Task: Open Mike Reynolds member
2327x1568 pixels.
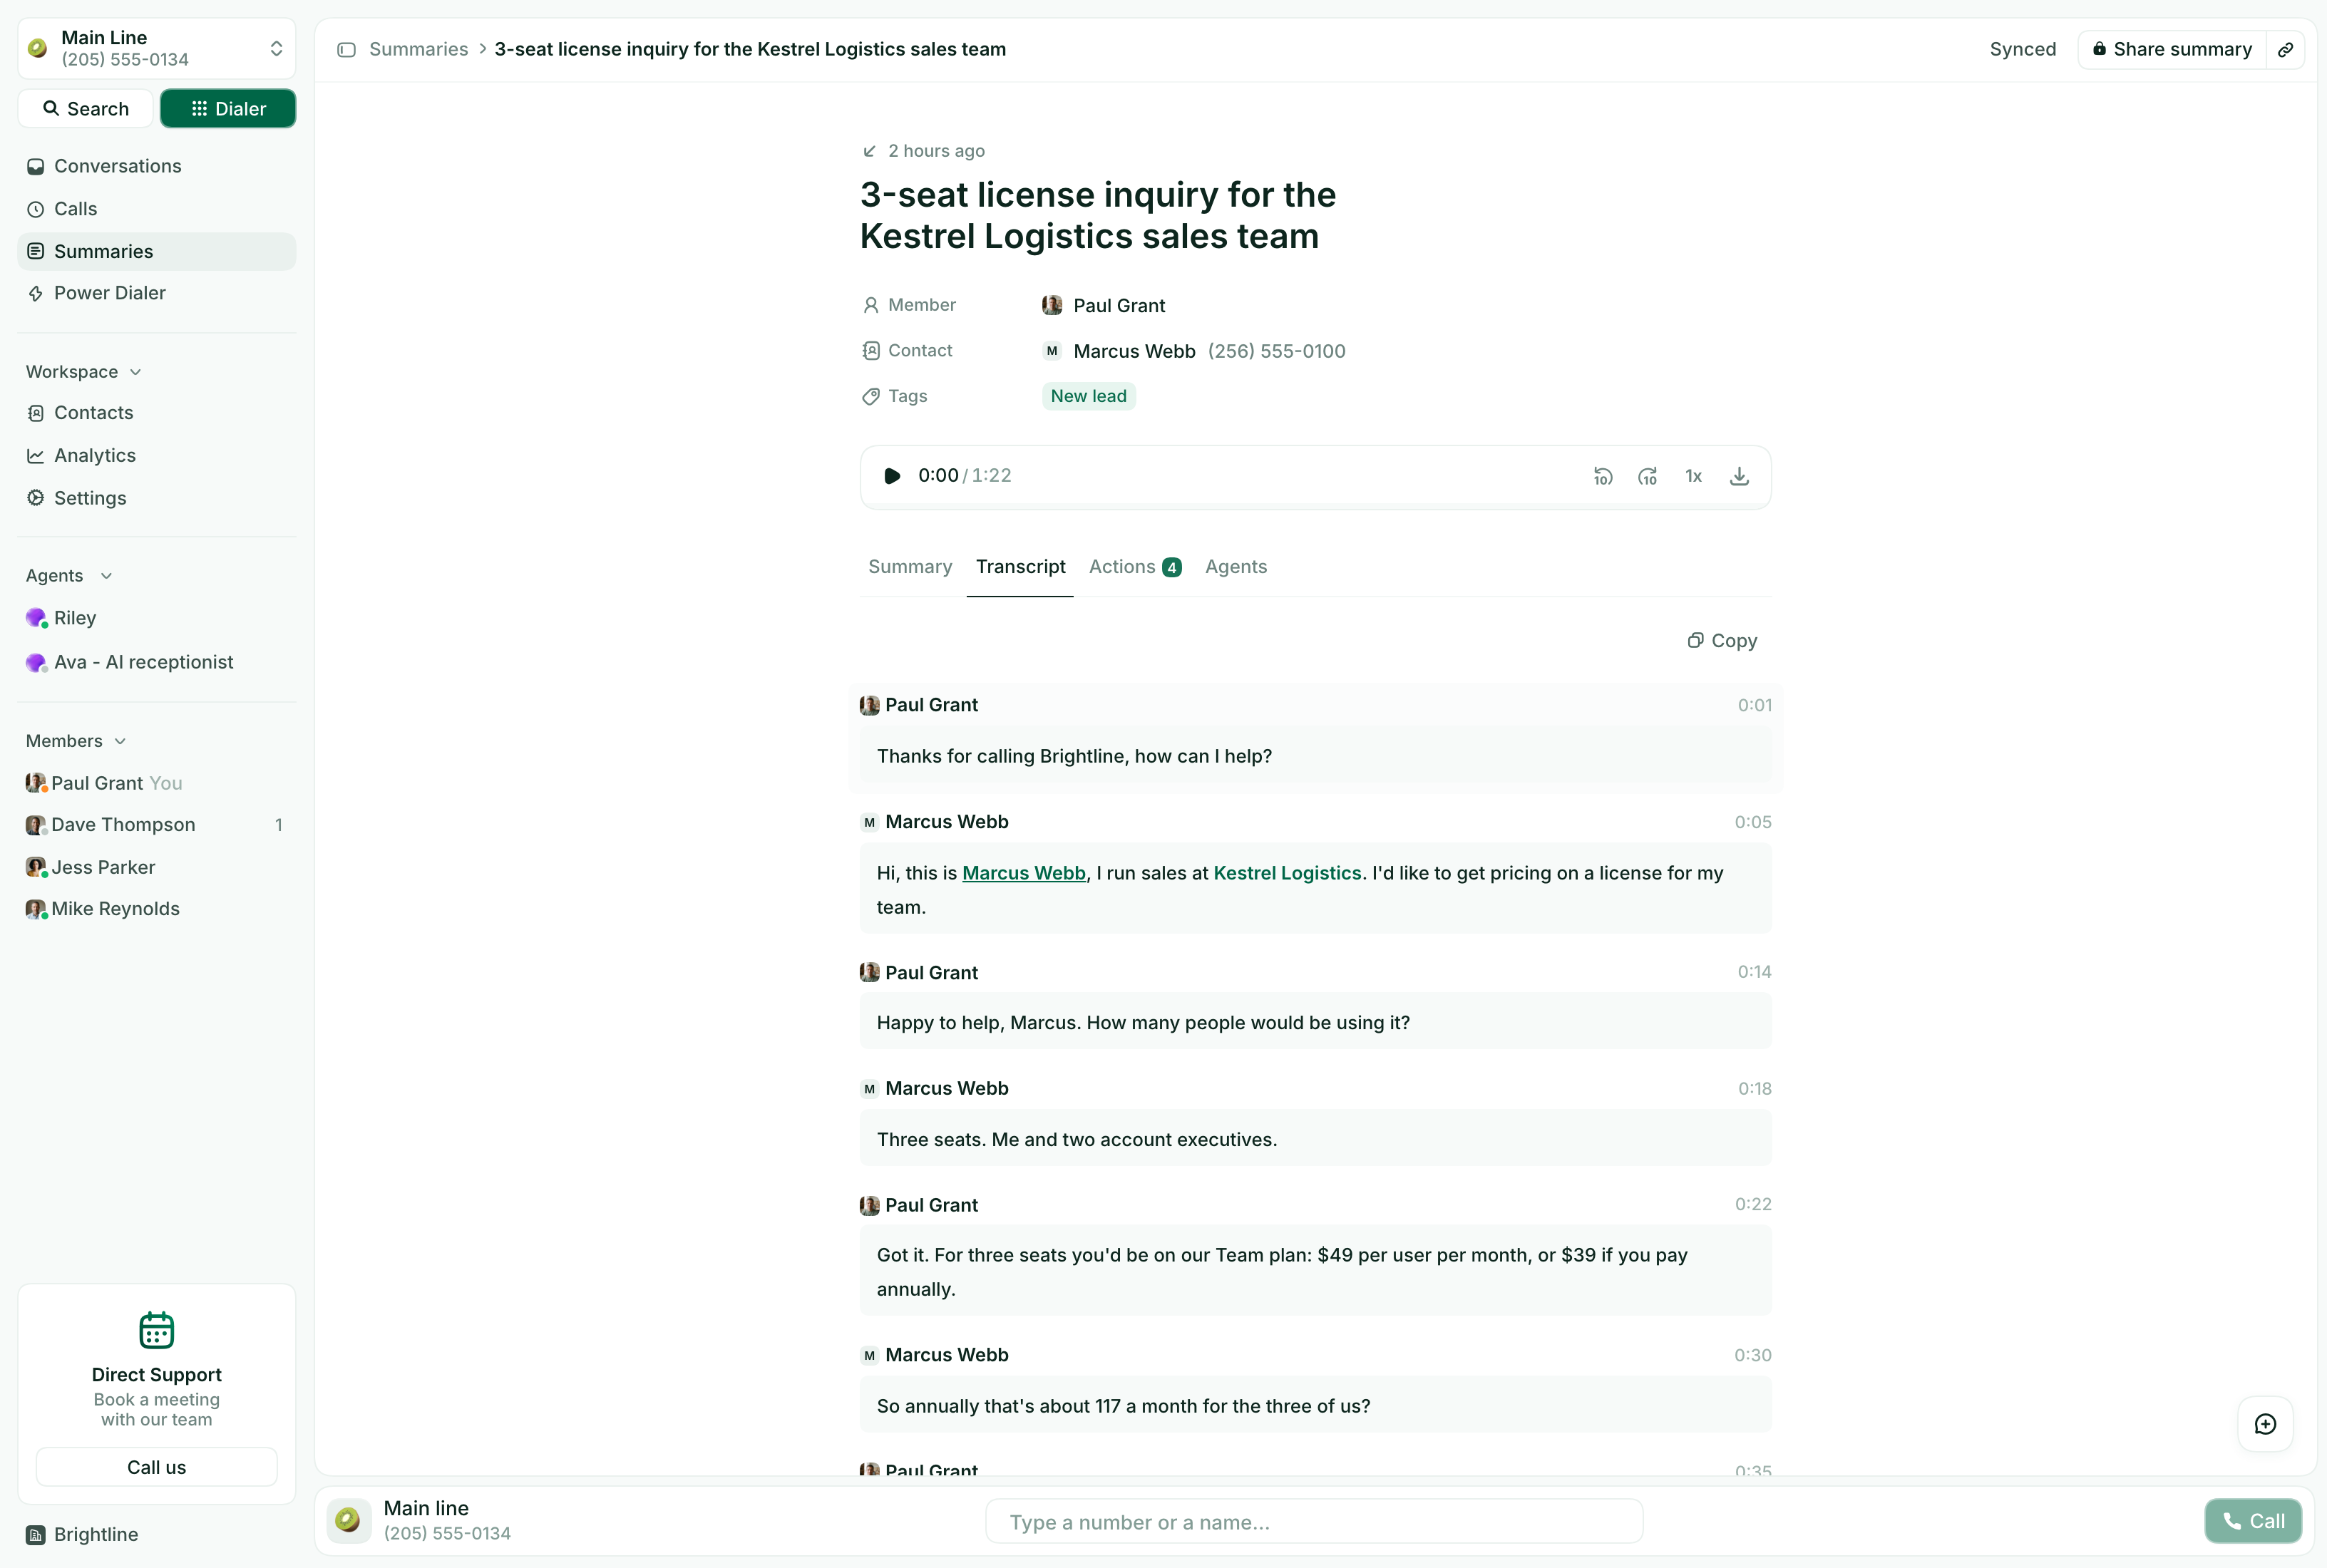Action: pyautogui.click(x=157, y=909)
